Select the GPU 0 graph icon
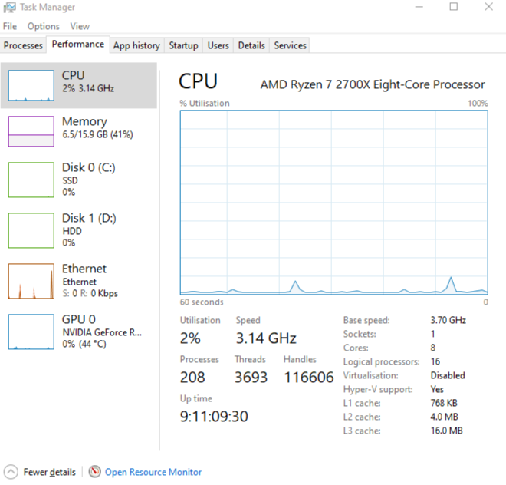 pos(31,332)
